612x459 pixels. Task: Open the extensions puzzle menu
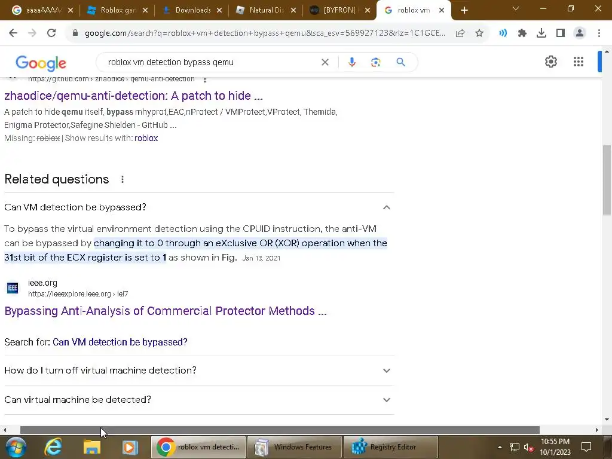pyautogui.click(x=522, y=33)
